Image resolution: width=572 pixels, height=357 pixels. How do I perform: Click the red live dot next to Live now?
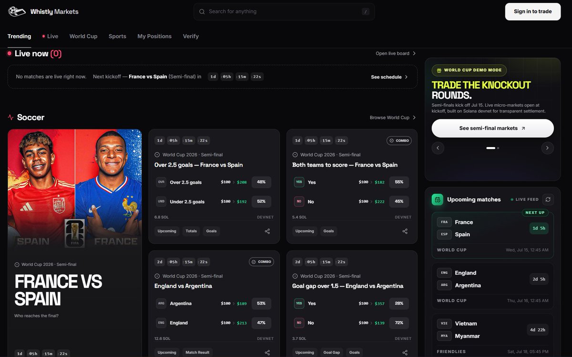10,53
